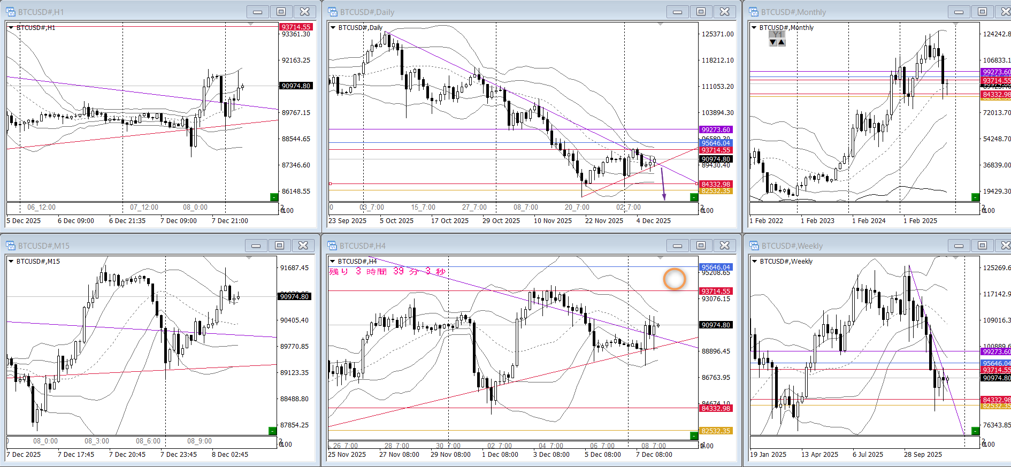Click the BTCUSD#,M15 window title icon
Screen dimensions: 1011x467
pos(11,246)
